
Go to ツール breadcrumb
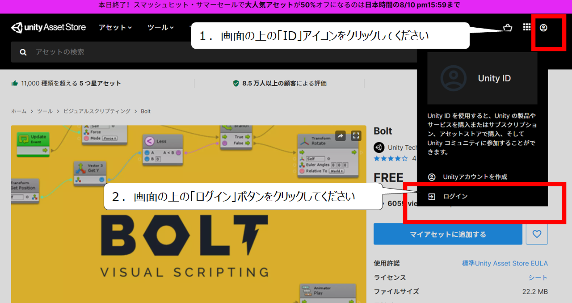[45, 111]
